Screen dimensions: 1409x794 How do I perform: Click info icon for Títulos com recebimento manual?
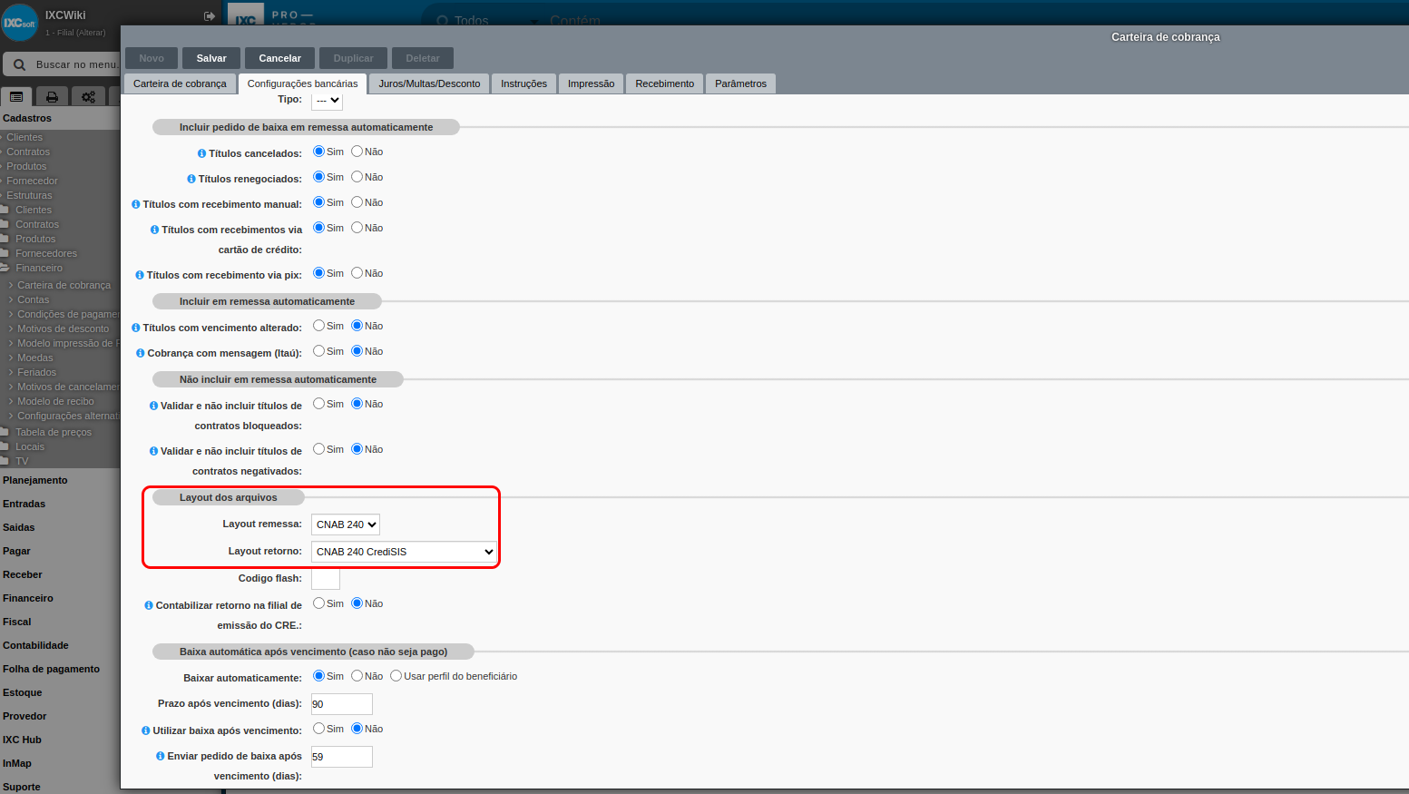(x=136, y=204)
